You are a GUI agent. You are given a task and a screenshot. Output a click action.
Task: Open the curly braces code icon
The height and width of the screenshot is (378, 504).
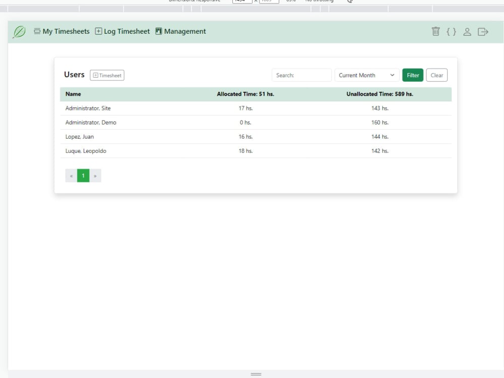[452, 31]
